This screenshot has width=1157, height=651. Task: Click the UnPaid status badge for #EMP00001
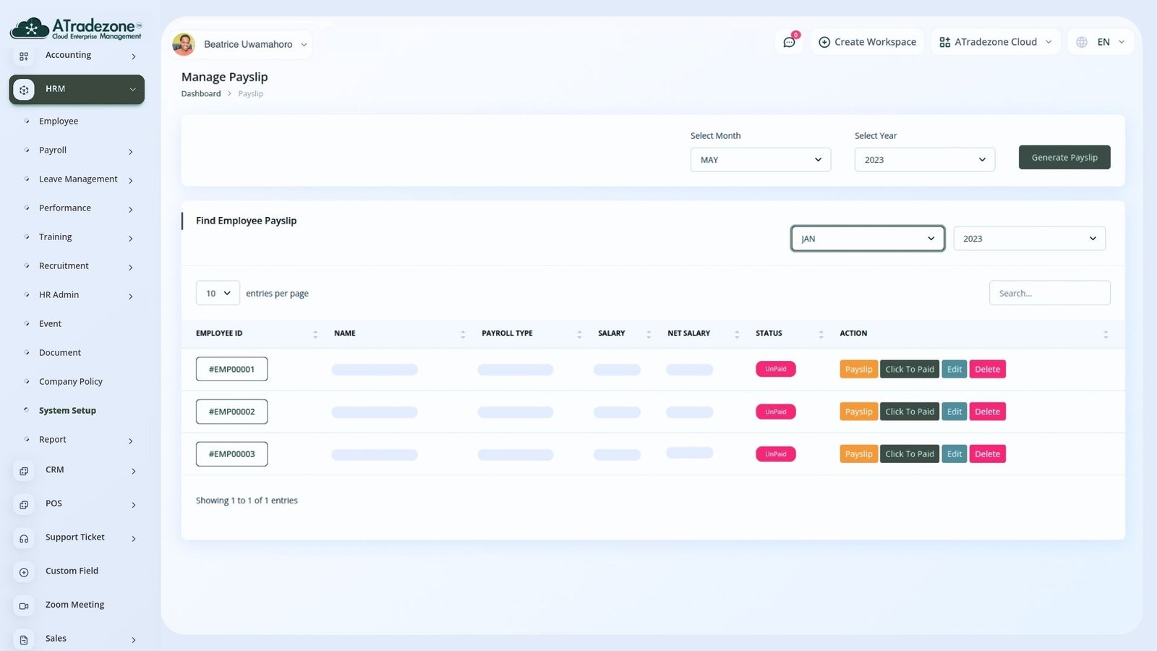tap(775, 369)
